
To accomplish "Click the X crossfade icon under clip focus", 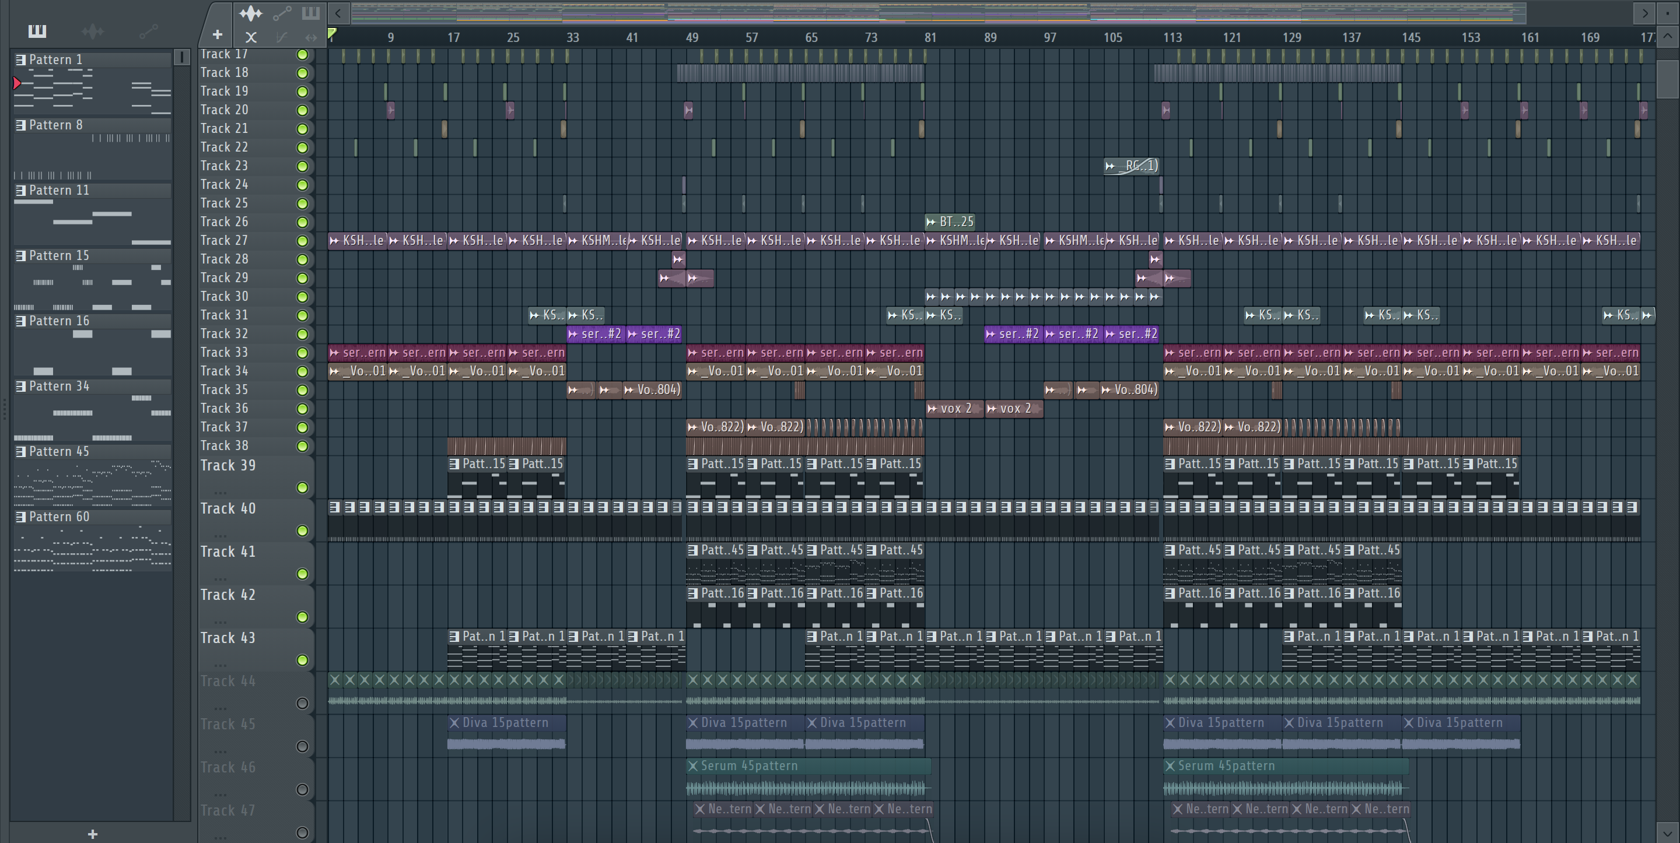I will 251,37.
